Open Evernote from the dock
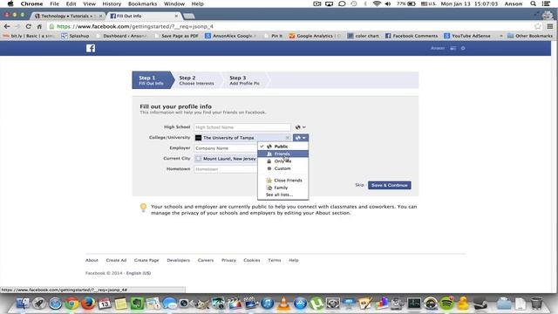 click(137, 304)
